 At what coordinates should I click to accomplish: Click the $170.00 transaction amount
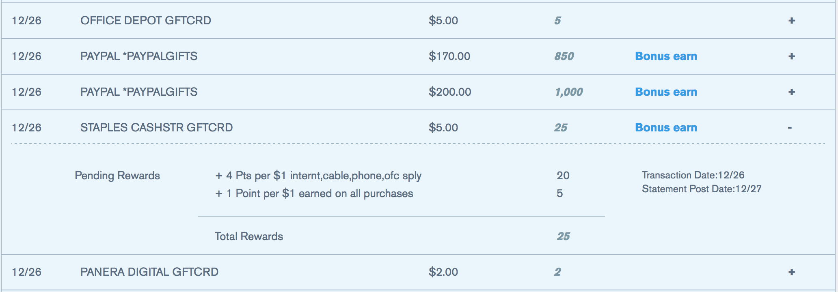[x=449, y=56]
